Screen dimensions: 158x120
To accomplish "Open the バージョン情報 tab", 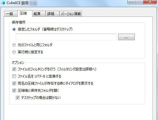I will click(x=71, y=14).
